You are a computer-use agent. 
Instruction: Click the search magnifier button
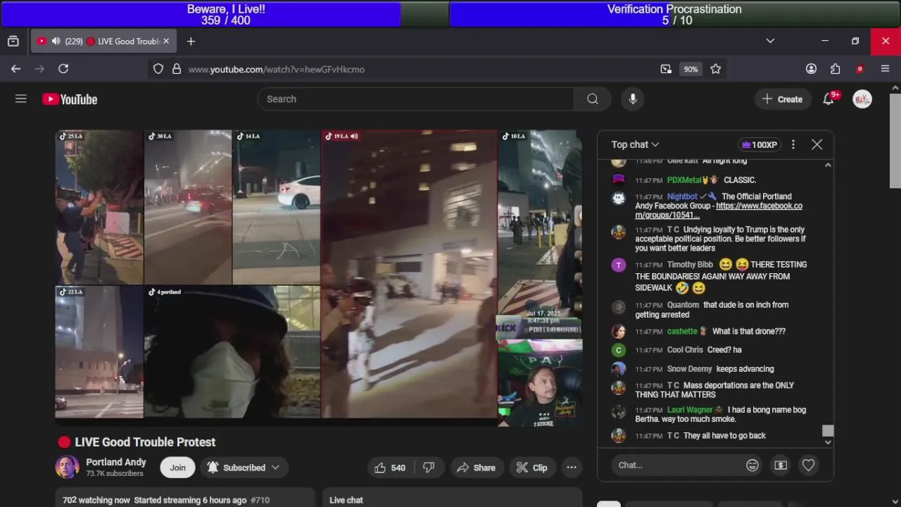pyautogui.click(x=593, y=99)
